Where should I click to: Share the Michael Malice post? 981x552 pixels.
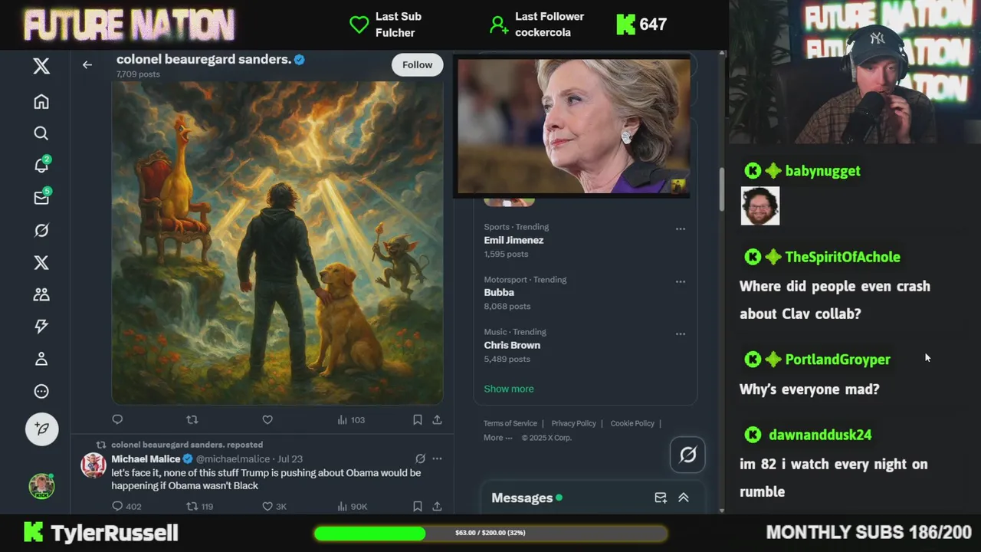437,506
